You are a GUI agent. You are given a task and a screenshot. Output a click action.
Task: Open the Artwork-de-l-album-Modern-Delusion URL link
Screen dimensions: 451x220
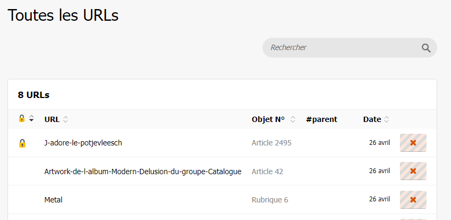coord(143,172)
